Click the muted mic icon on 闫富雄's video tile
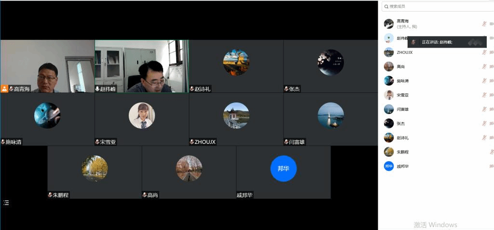 pyautogui.click(x=286, y=142)
